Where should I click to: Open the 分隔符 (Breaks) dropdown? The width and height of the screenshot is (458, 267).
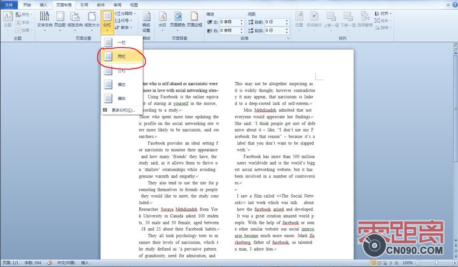[125, 13]
